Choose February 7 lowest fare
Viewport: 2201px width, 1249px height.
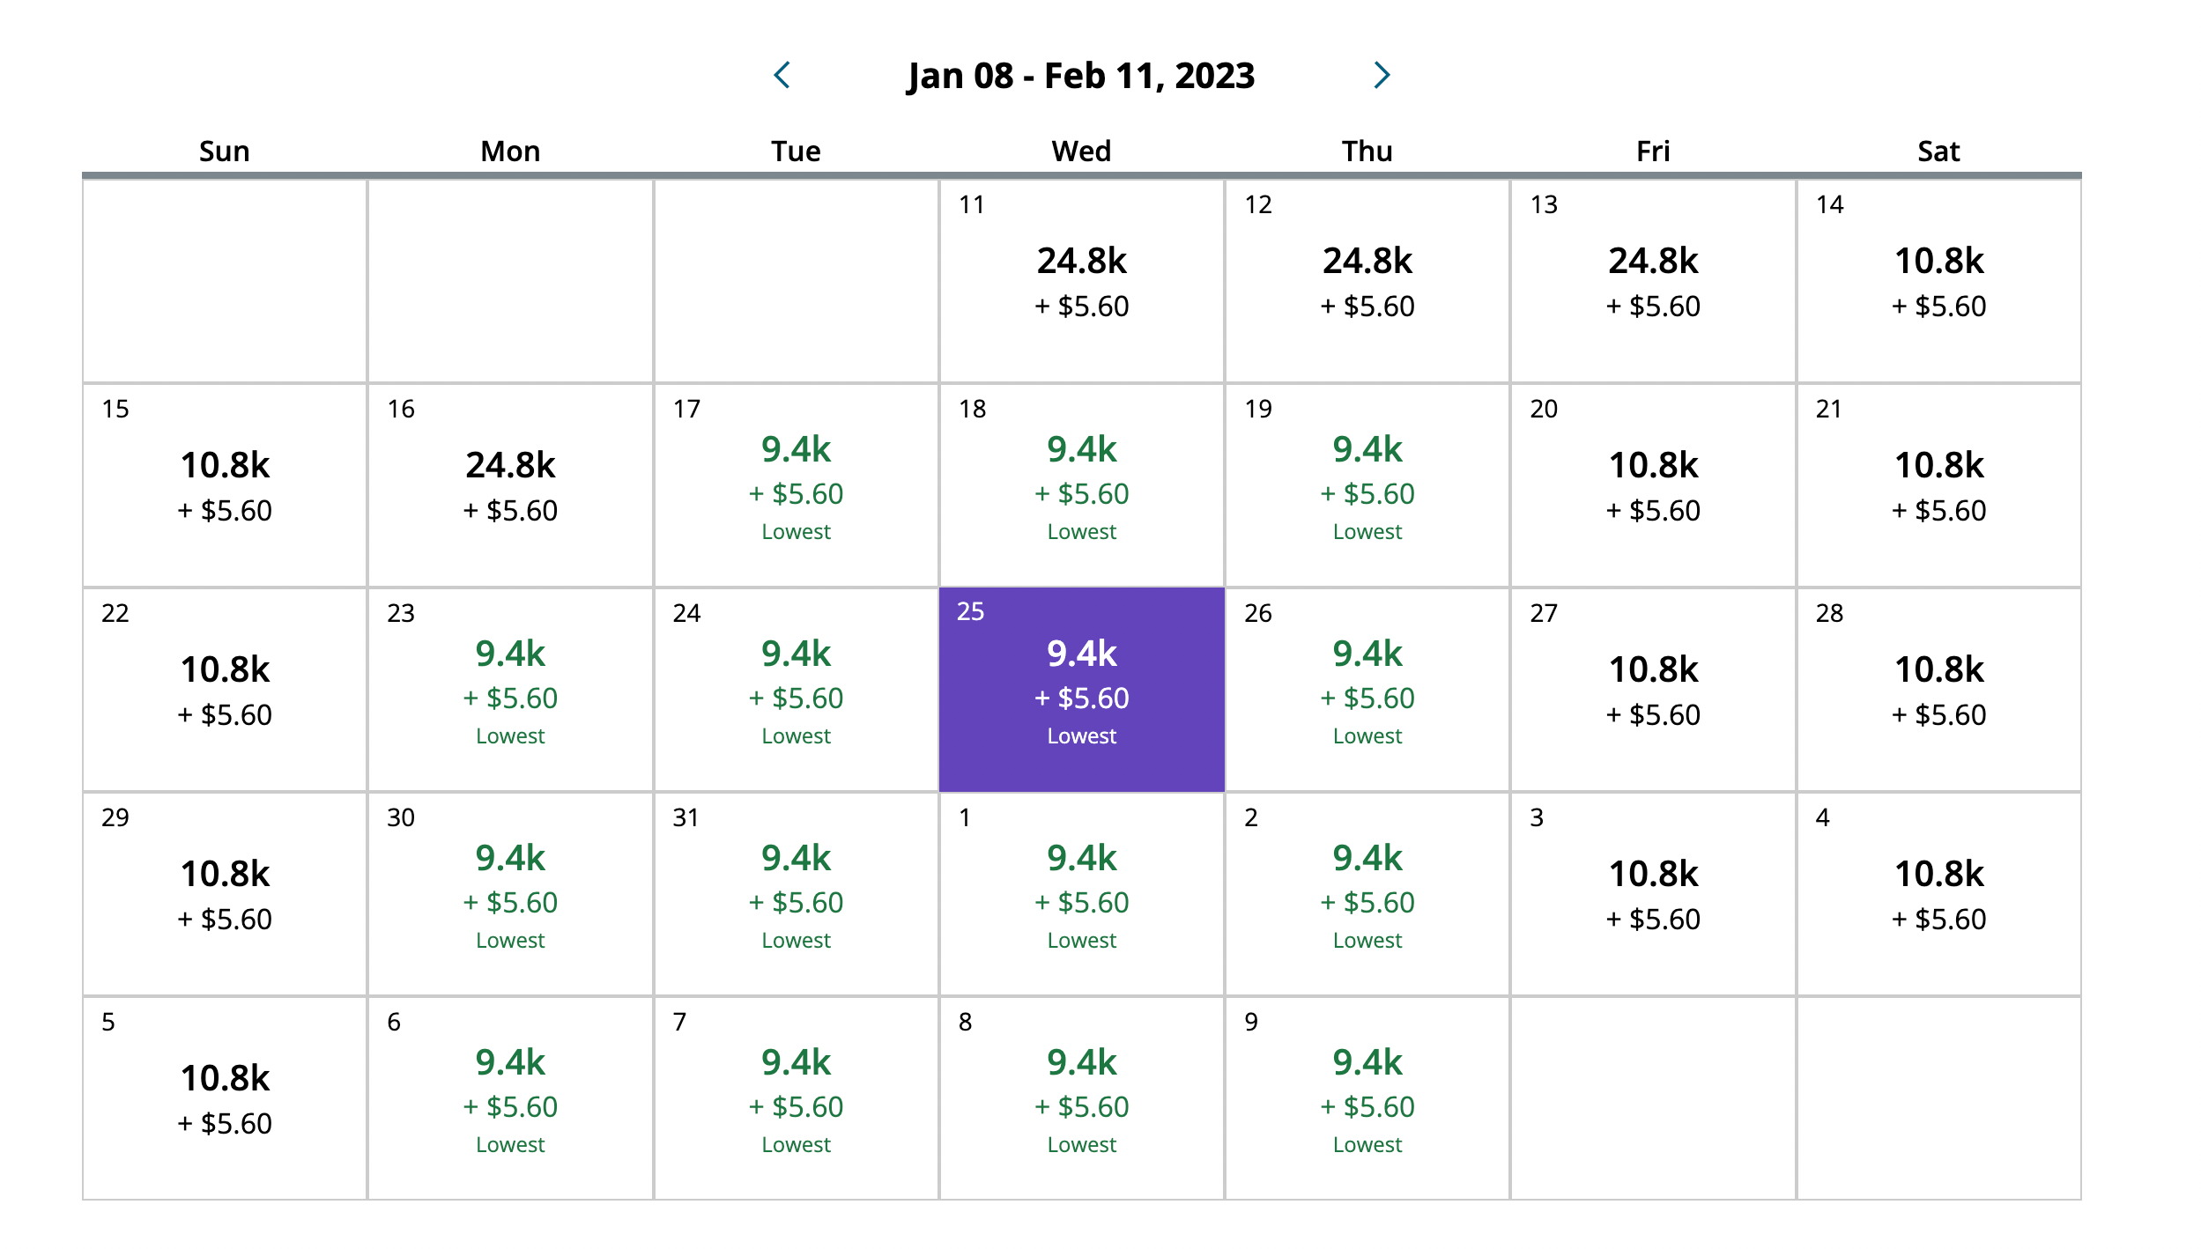(x=796, y=1097)
